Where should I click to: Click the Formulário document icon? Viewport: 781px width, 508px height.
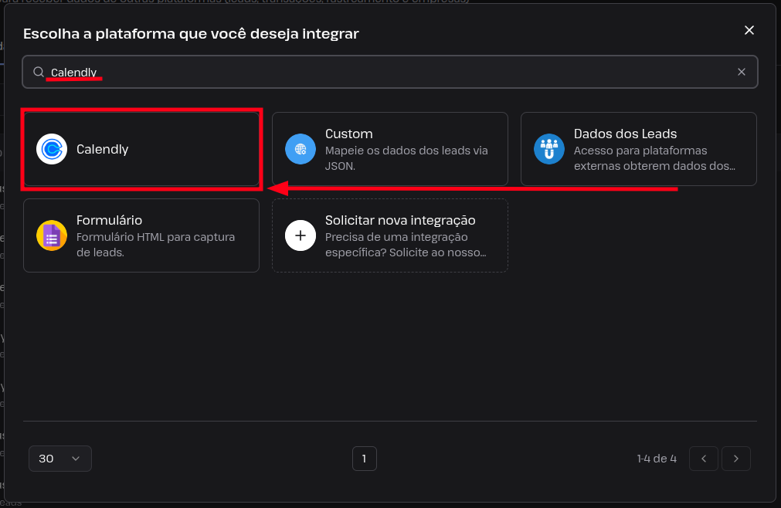point(52,235)
